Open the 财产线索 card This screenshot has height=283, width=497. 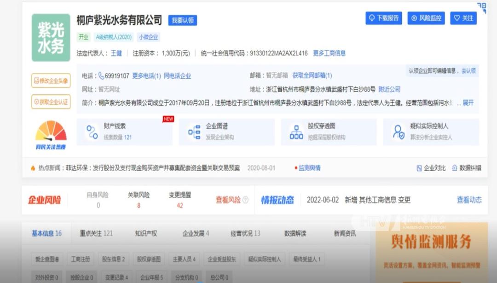point(125,132)
